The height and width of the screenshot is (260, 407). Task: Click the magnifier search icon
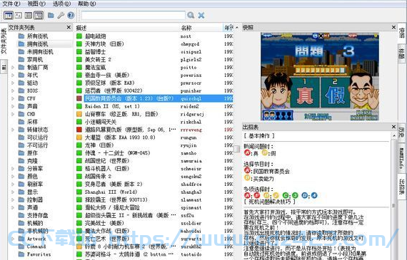(x=191, y=15)
